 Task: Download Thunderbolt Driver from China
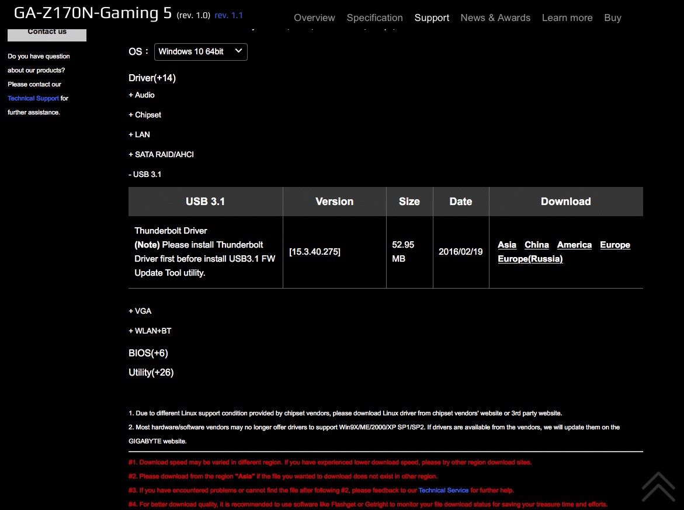537,245
